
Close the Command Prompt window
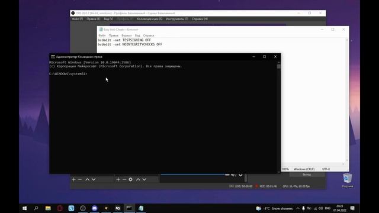click(275, 57)
